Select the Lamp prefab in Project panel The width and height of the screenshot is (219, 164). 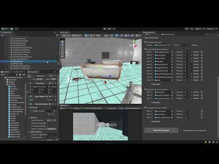point(13,121)
